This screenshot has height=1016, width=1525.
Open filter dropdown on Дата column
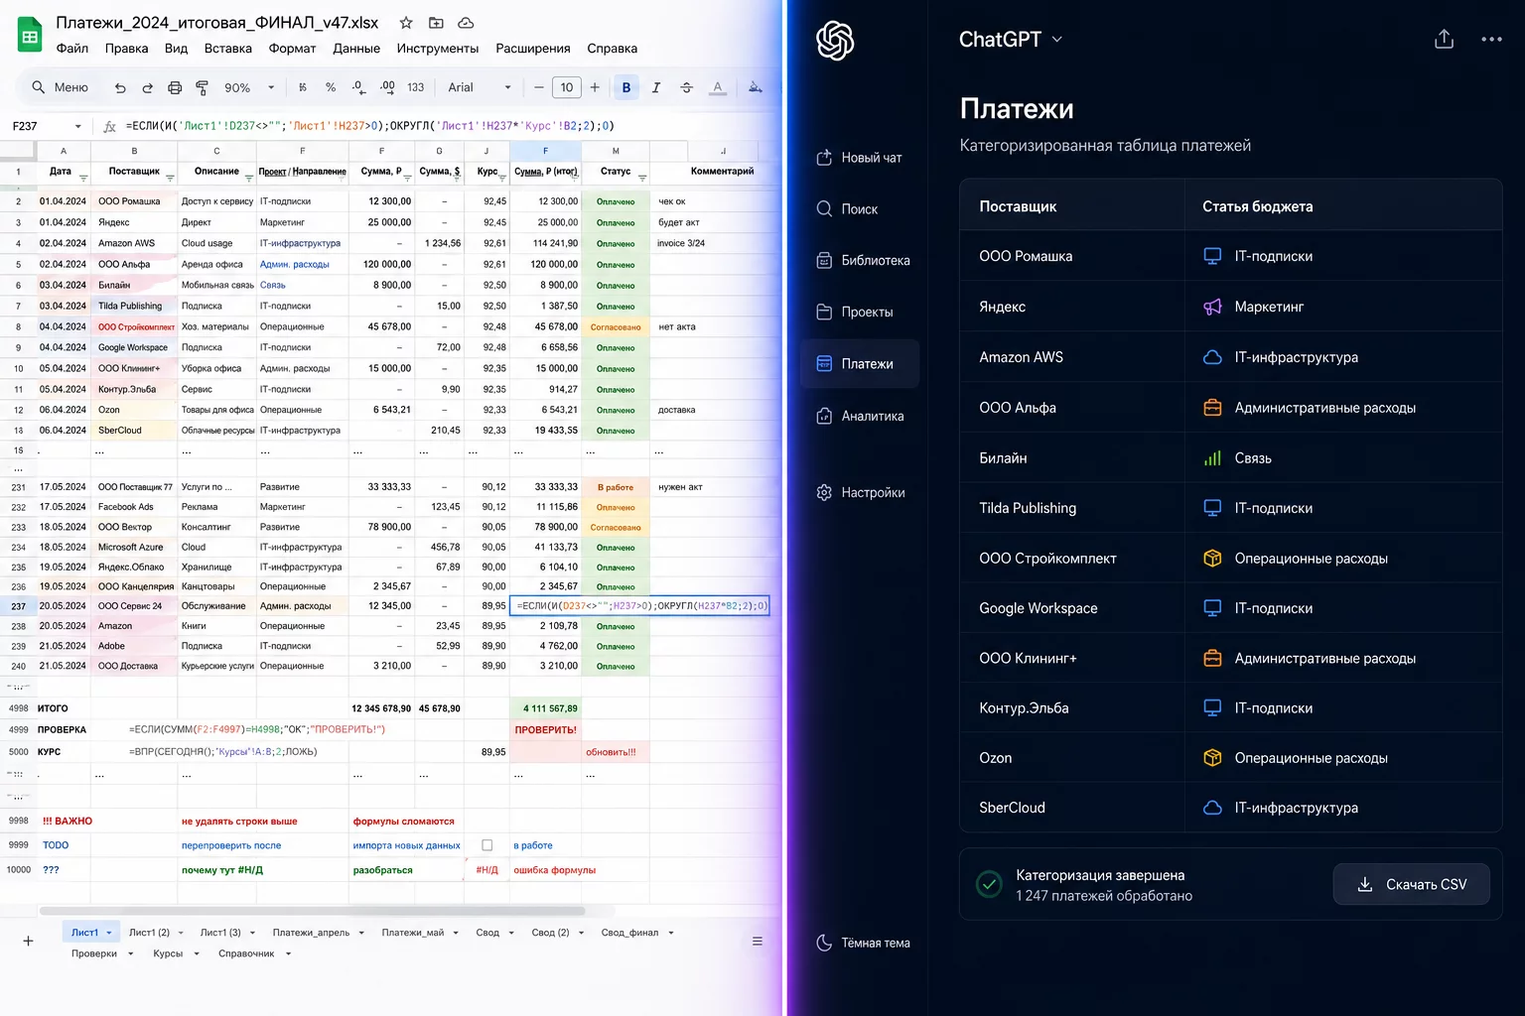point(83,179)
